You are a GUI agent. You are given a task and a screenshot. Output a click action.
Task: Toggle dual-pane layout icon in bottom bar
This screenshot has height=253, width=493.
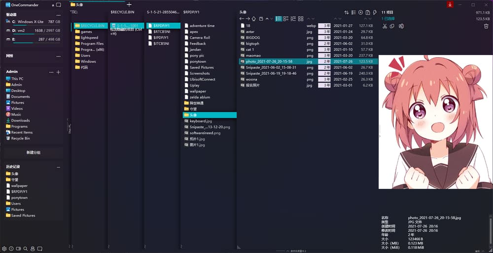18,249
